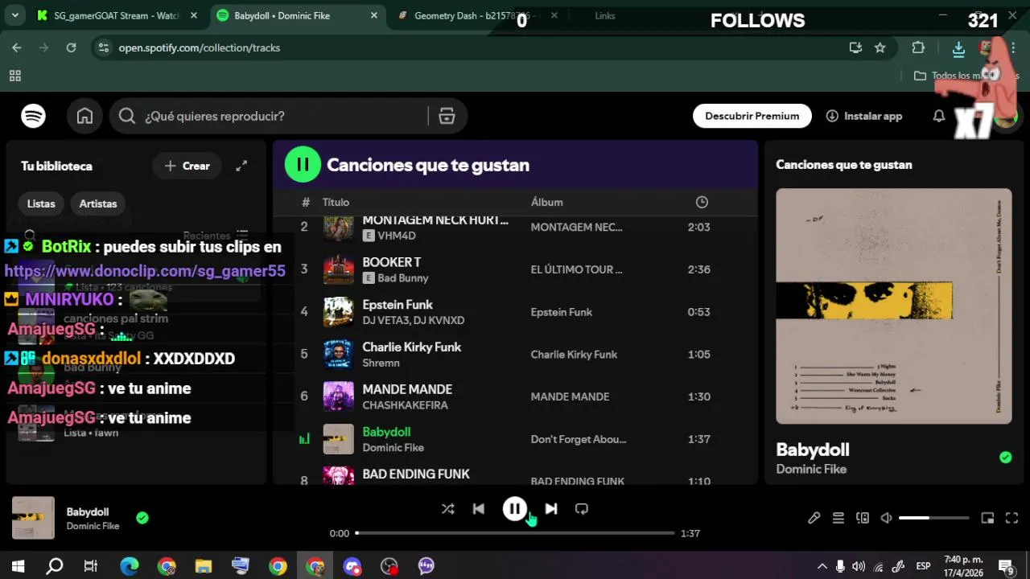Toggle repeat mode
The height and width of the screenshot is (579, 1030).
pos(582,509)
